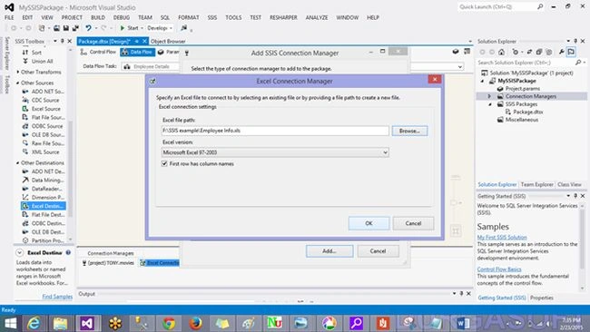Cancel the Add SSIS Connection Manager dialog
Viewport: 590px width, 332px height.
378,250
